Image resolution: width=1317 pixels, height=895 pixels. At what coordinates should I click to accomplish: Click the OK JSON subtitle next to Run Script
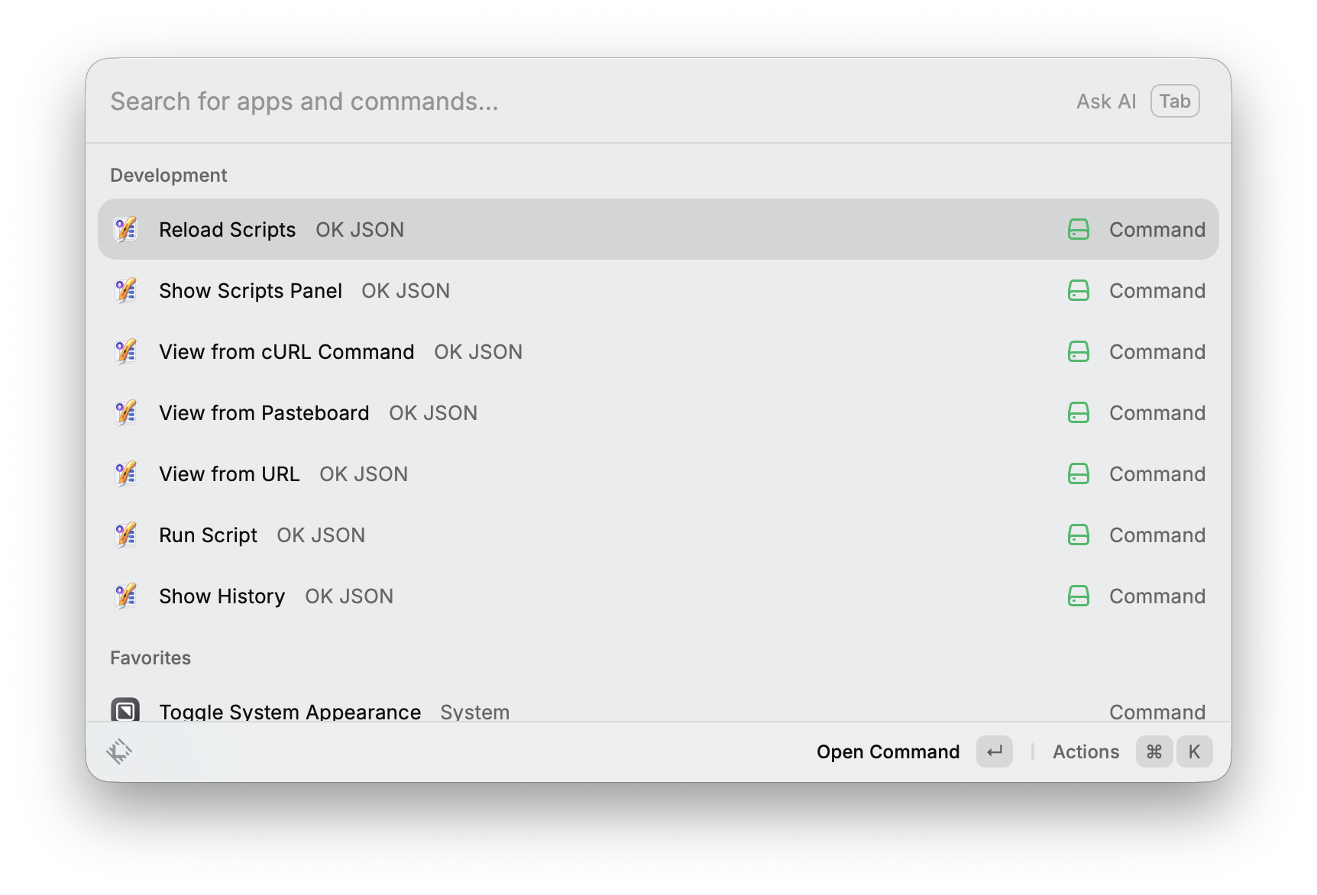tap(321, 535)
